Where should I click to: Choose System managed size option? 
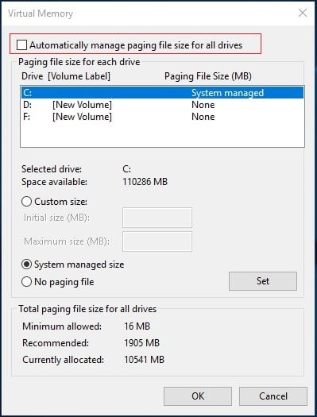26,264
